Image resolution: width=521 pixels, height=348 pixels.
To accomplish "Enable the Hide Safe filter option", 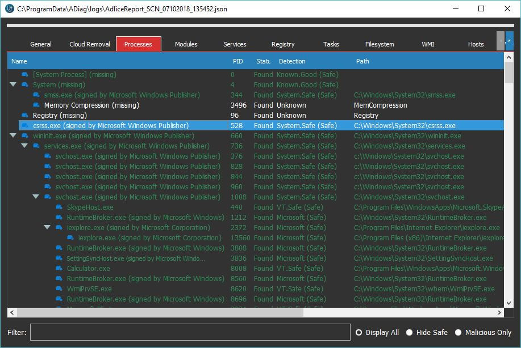I will click(409, 333).
